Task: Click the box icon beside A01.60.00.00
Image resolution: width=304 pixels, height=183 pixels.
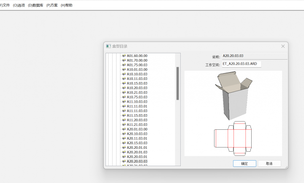Action: [124, 56]
